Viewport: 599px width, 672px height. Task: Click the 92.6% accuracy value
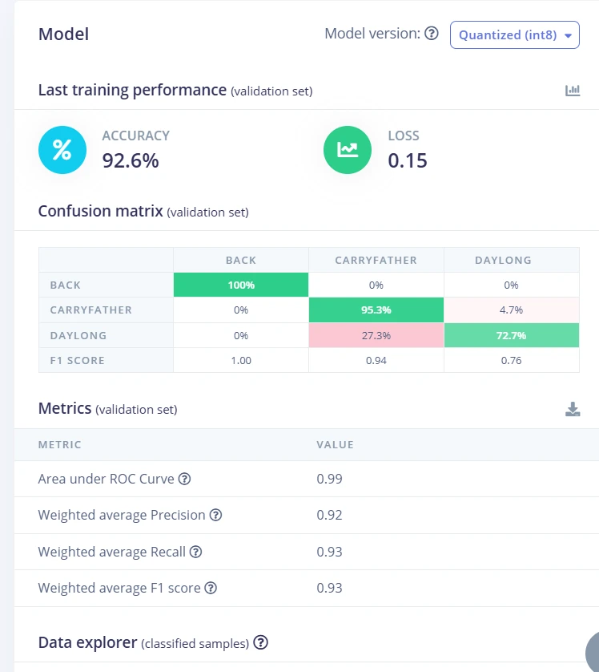click(131, 160)
